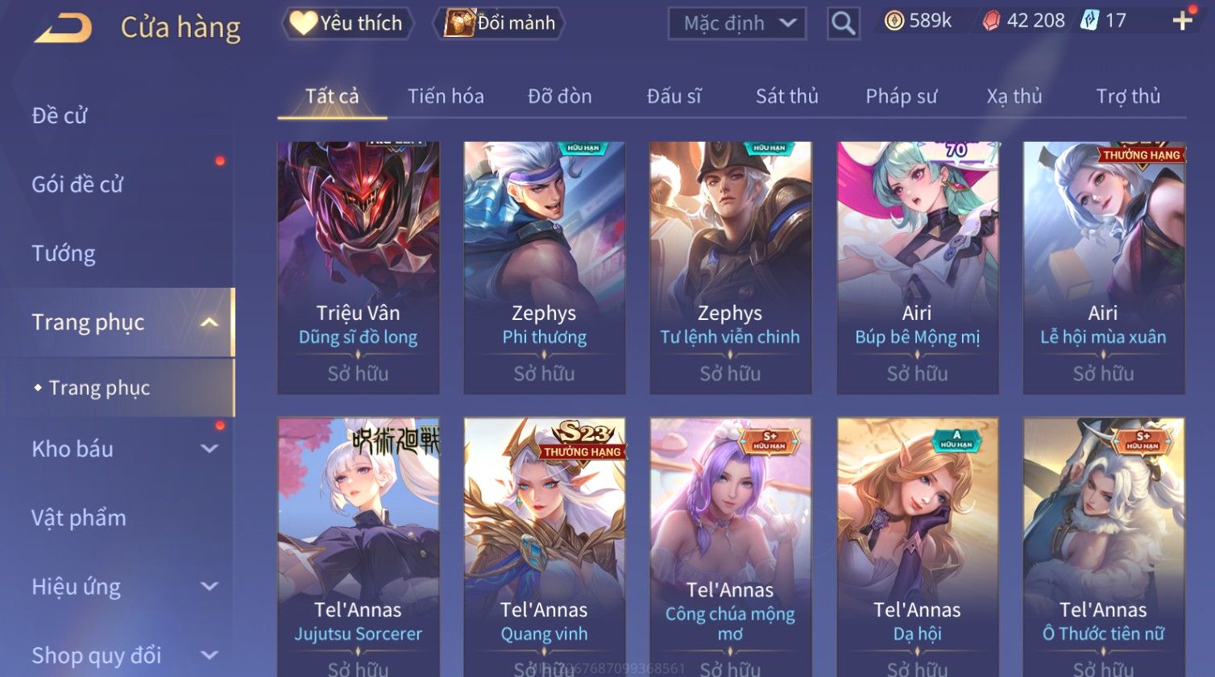Select the Tiến hóa tab
This screenshot has height=677, width=1215.
pyautogui.click(x=446, y=97)
